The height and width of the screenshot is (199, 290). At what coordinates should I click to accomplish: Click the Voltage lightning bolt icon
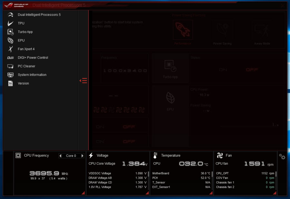click(91, 155)
